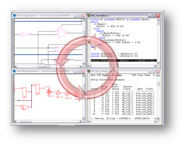Click the Tech Design Browser window icon
This screenshot has height=146, width=185.
[x=14, y=71]
